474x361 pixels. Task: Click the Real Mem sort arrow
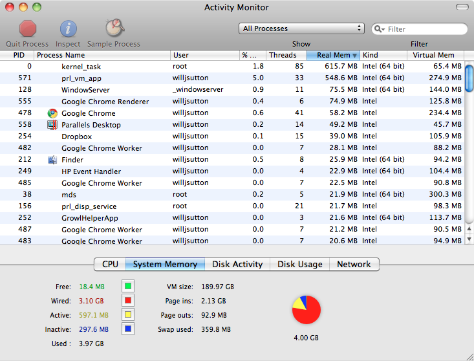pos(354,56)
